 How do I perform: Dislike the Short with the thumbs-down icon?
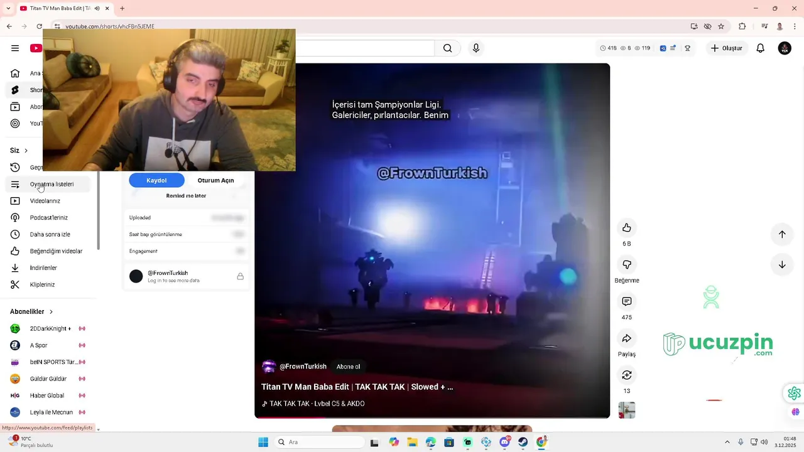tap(626, 264)
